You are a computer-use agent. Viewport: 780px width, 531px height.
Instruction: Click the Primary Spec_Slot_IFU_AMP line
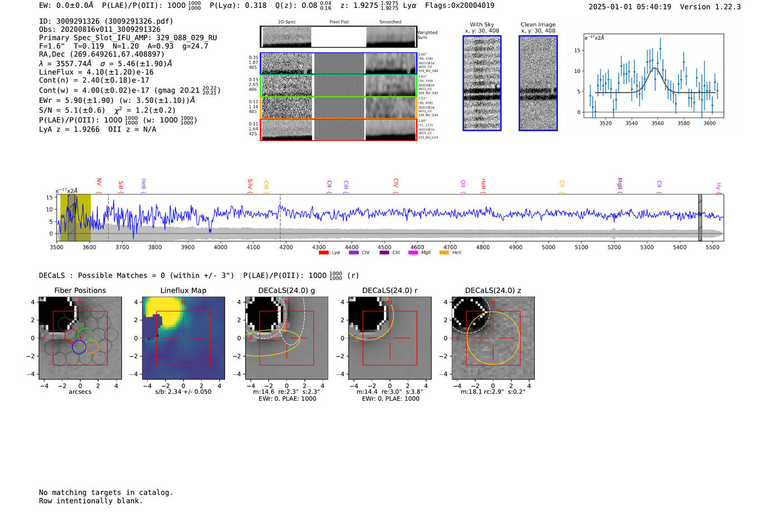click(x=128, y=38)
